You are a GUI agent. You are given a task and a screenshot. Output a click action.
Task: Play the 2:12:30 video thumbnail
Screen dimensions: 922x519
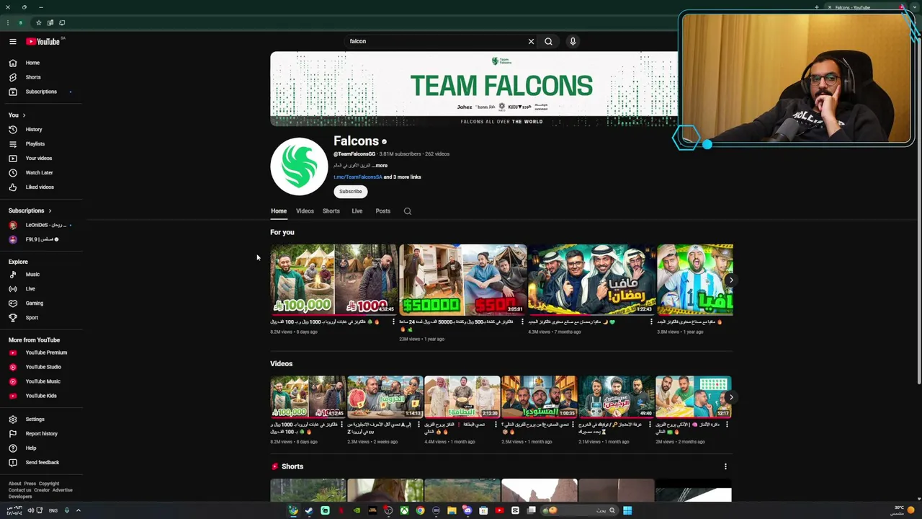click(462, 396)
